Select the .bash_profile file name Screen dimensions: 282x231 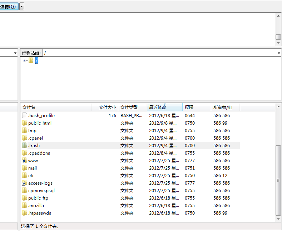pyautogui.click(x=41, y=116)
